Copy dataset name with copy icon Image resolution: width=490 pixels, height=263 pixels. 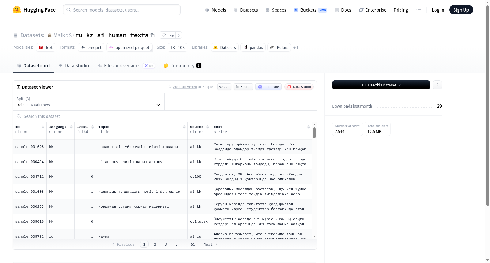pos(153,35)
